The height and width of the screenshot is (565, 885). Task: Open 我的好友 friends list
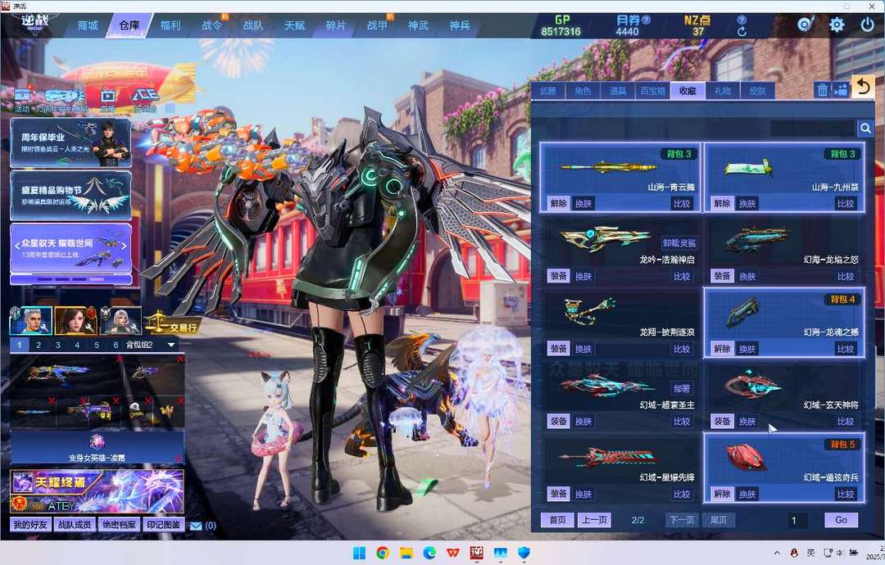[30, 525]
